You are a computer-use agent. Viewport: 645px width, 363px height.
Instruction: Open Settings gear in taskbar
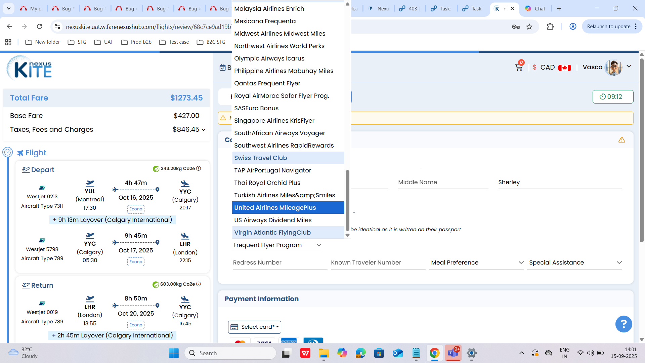pos(471,353)
